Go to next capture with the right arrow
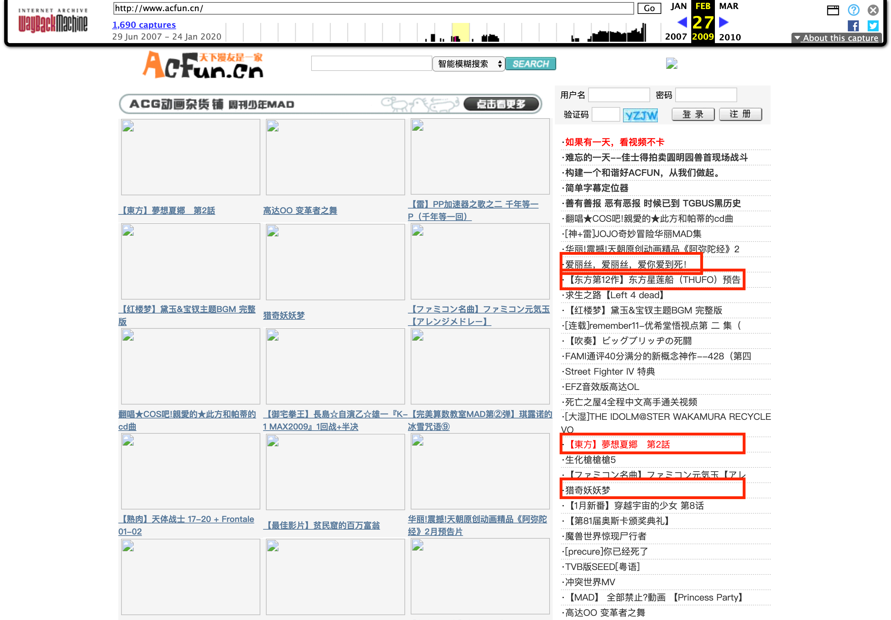Viewport: 891px width, 620px height. point(724,22)
